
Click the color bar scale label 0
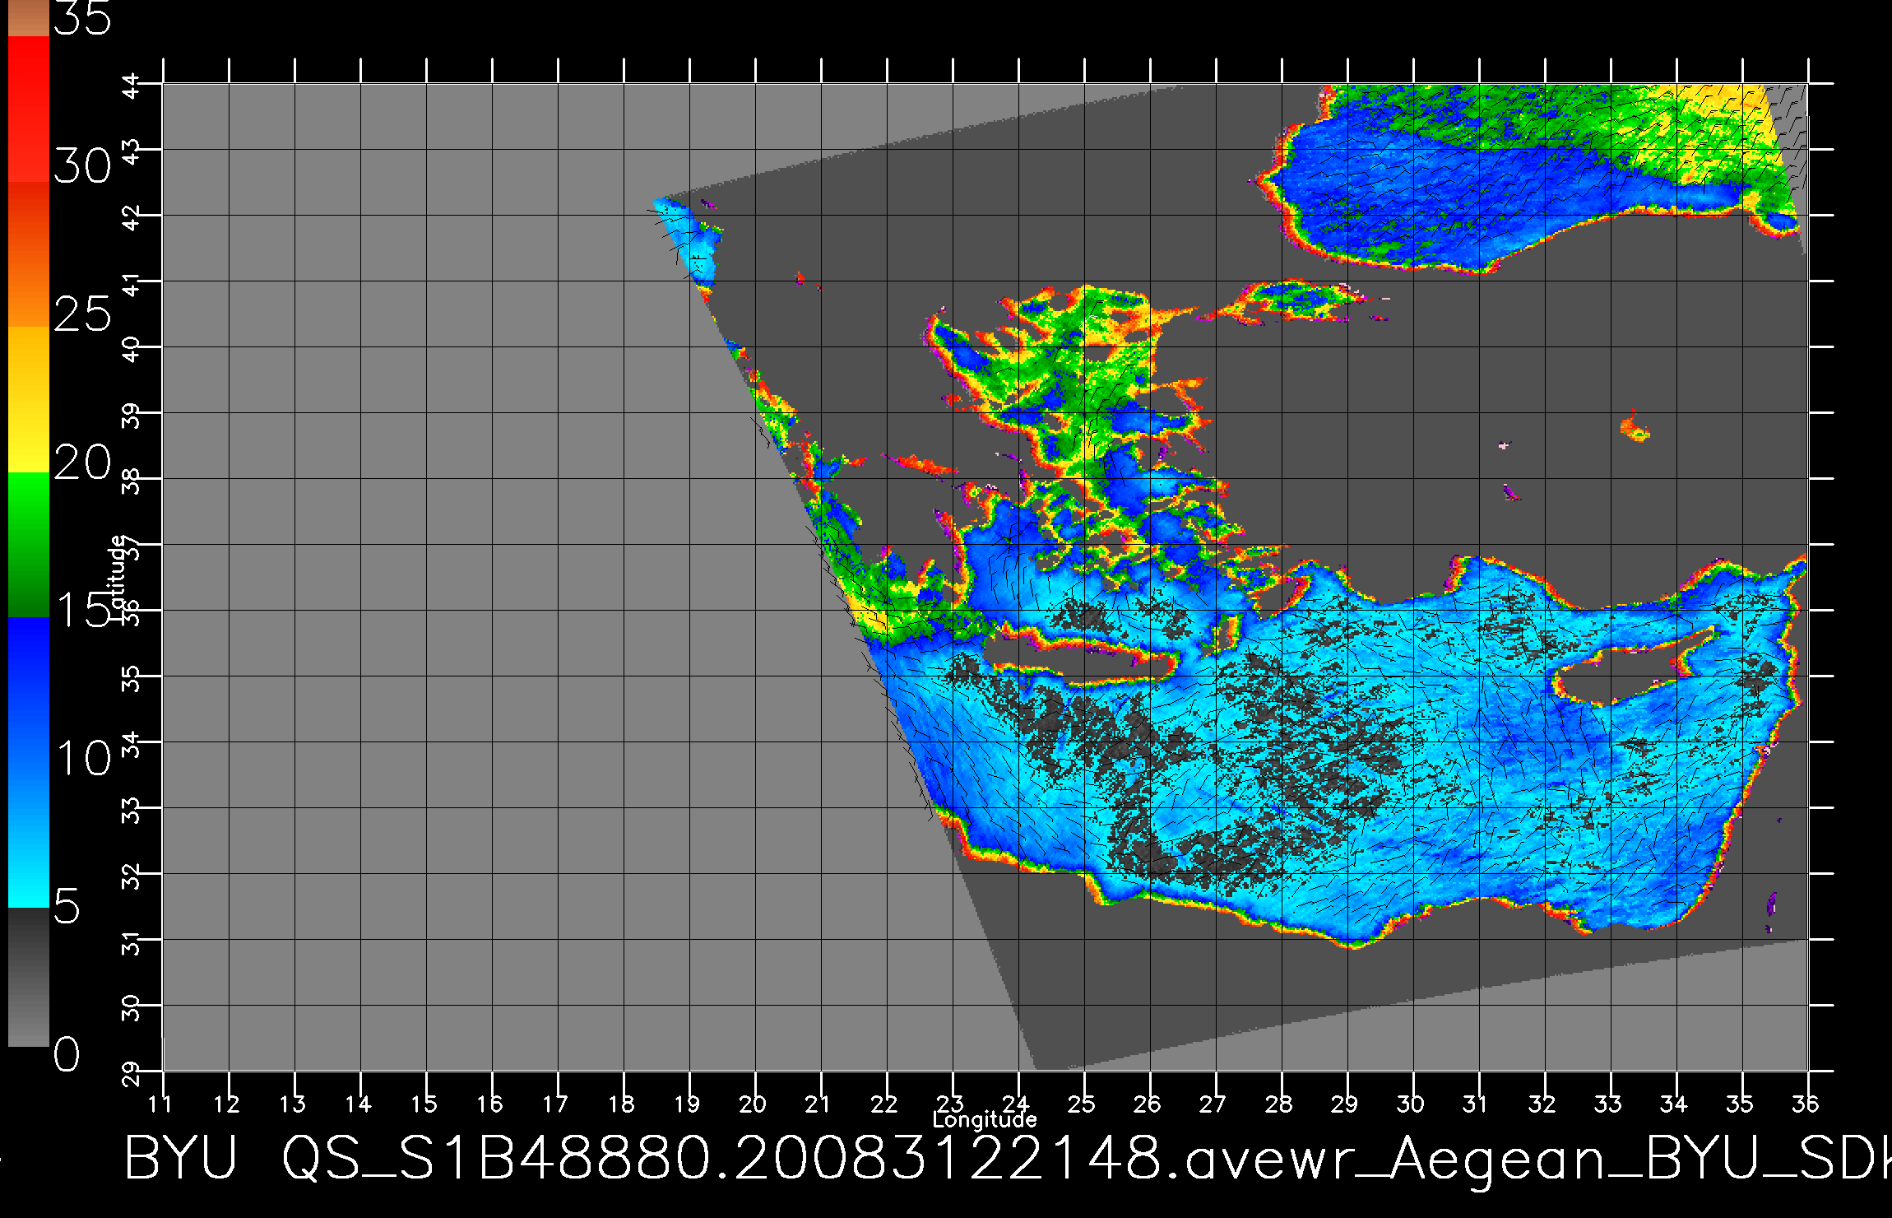pos(67,1054)
